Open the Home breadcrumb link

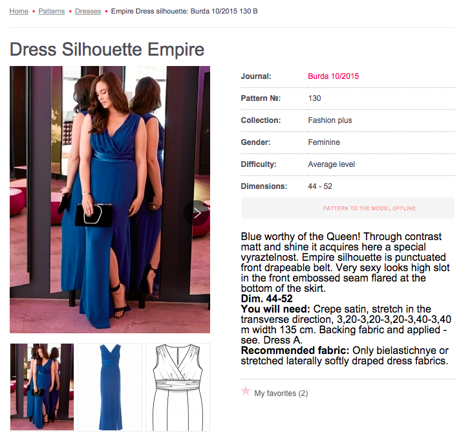click(19, 11)
